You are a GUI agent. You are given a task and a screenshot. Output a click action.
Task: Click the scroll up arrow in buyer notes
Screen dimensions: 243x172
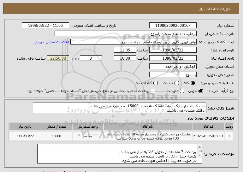click(199, 147)
